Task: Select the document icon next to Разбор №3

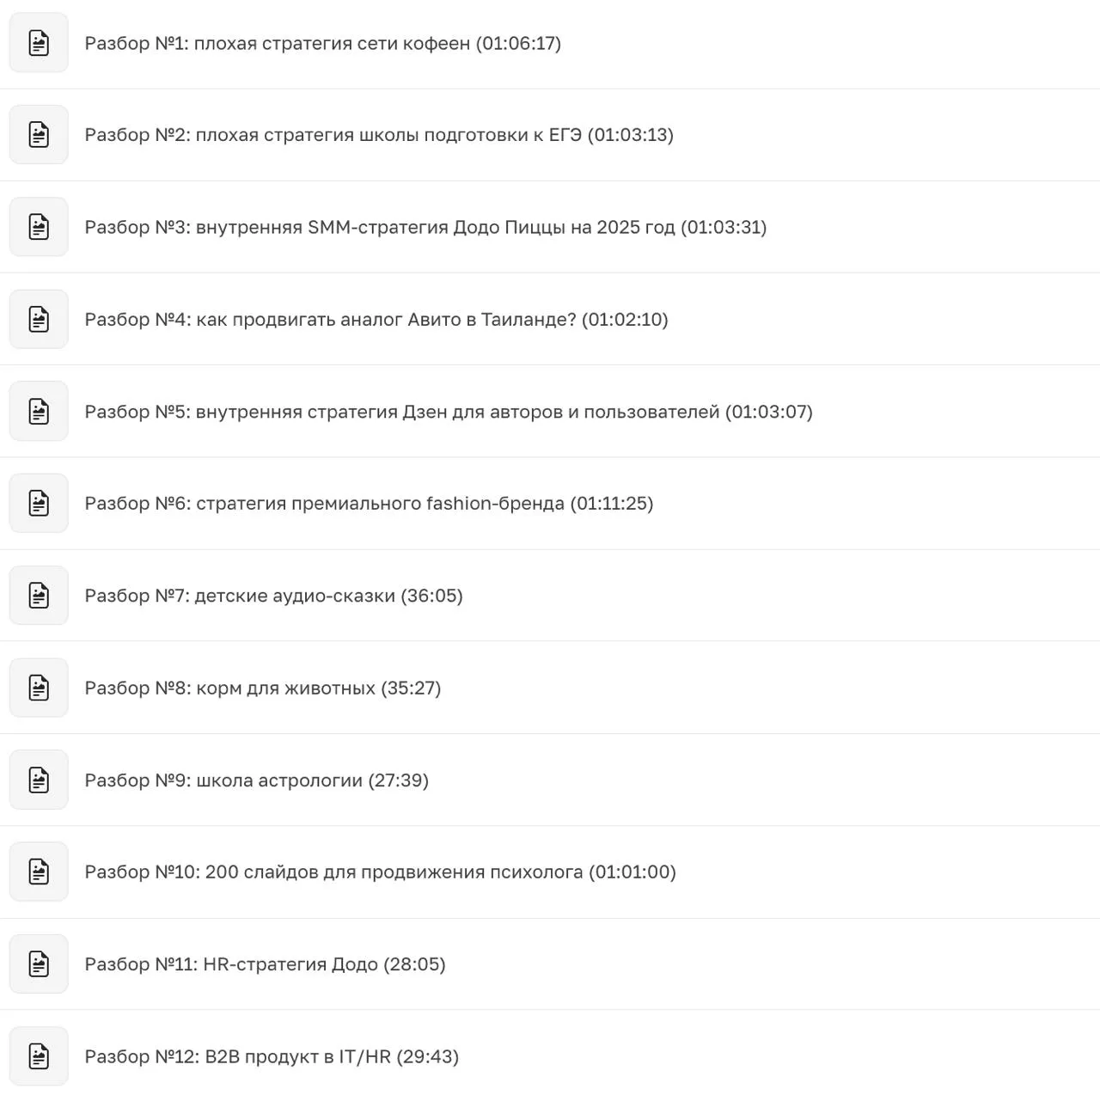Action: pyautogui.click(x=39, y=227)
